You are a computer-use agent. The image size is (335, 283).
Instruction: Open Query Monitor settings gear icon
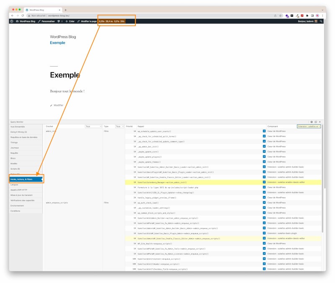pos(312,122)
